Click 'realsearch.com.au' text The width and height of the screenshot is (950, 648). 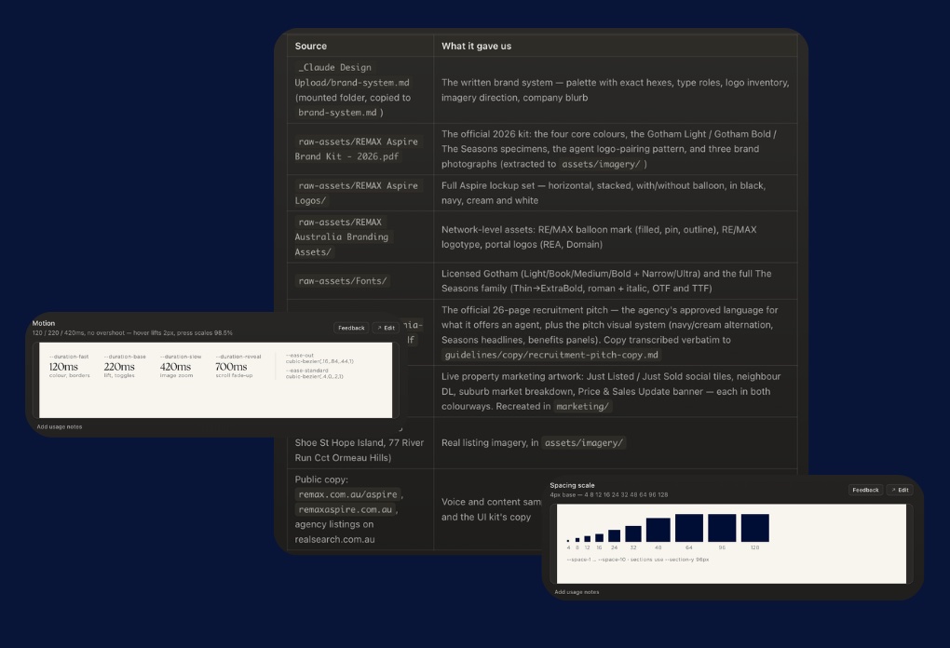334,539
